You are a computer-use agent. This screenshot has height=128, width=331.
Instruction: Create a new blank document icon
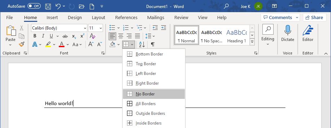[x=92, y=6]
